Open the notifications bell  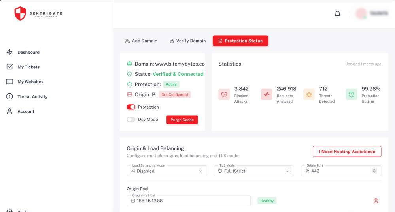337,14
